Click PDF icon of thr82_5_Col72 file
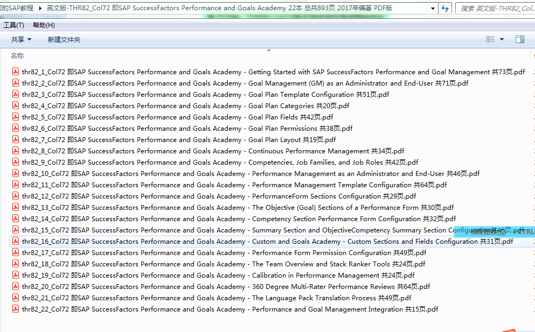 pos(15,117)
